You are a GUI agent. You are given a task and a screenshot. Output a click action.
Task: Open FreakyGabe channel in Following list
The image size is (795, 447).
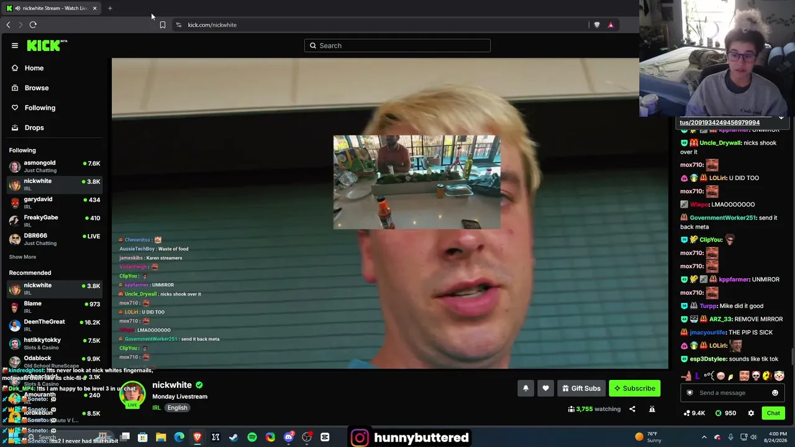[x=55, y=221]
